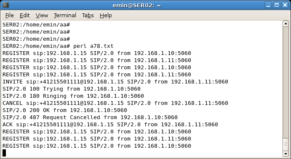The height and width of the screenshot is (159, 291).
Task: Maximize the terminal window
Action: pyautogui.click(x=277, y=5)
